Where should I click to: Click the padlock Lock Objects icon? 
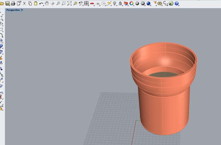click(120, 3)
